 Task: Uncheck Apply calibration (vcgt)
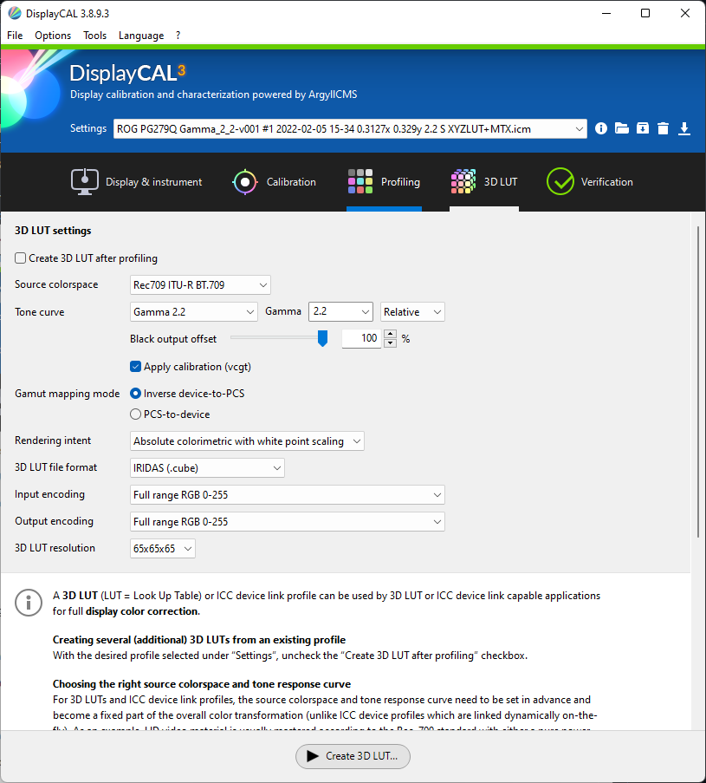tap(135, 367)
